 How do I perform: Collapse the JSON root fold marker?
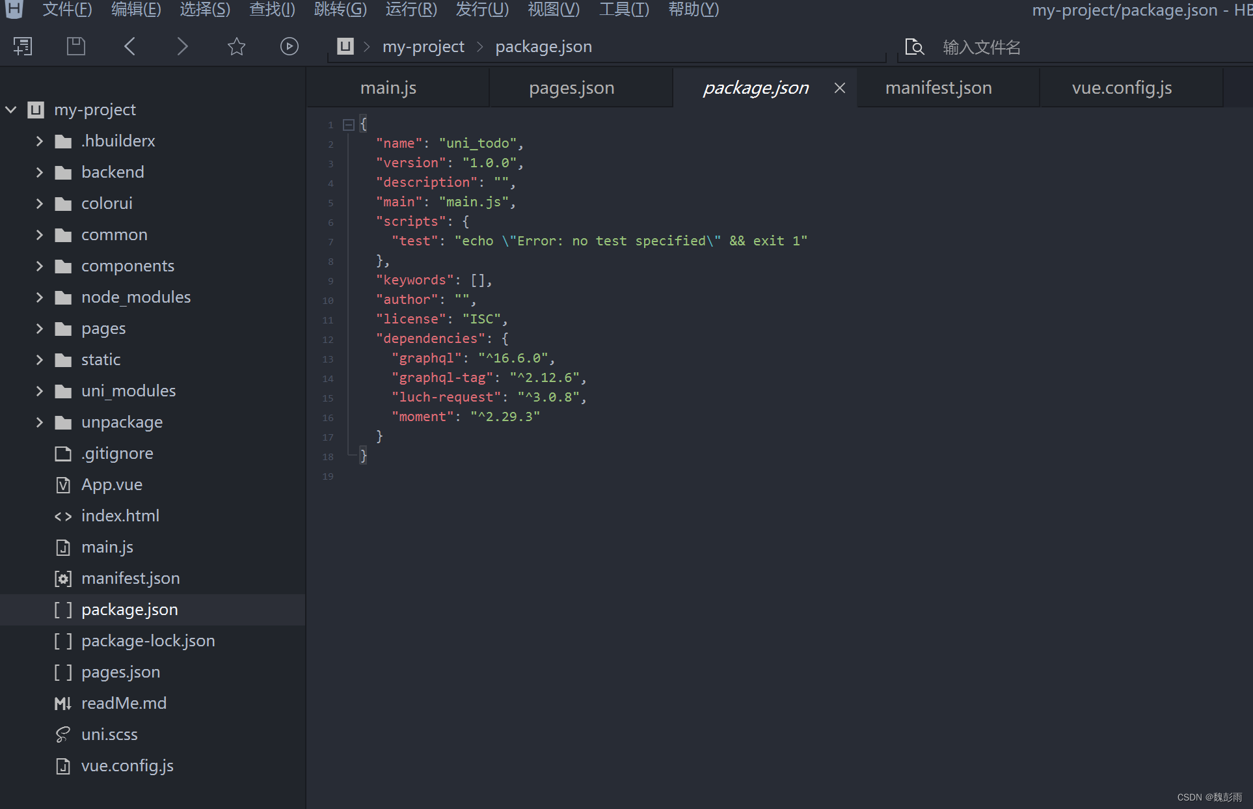[349, 124]
